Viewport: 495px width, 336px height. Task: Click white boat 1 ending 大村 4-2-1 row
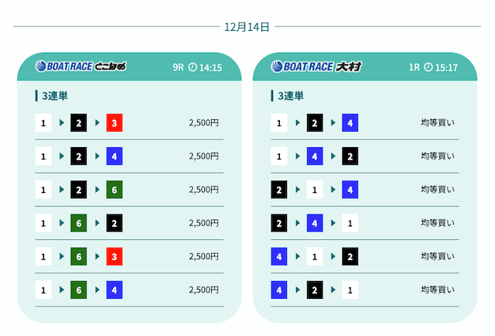350,290
